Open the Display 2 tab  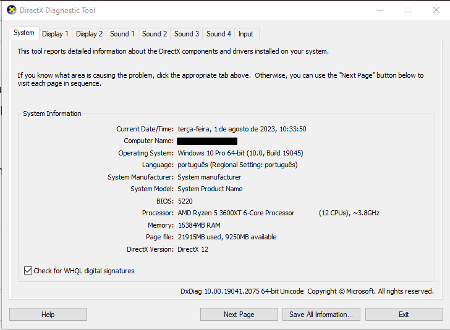(89, 34)
